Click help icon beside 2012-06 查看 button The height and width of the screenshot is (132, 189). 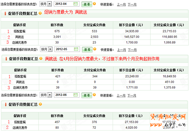(94, 95)
